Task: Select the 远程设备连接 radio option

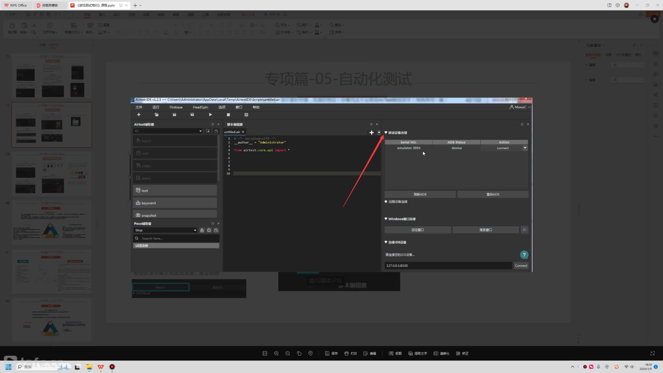Action: coord(386,201)
